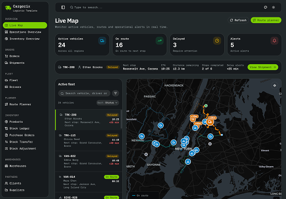Go to Inventory Overview

click(x=25, y=39)
